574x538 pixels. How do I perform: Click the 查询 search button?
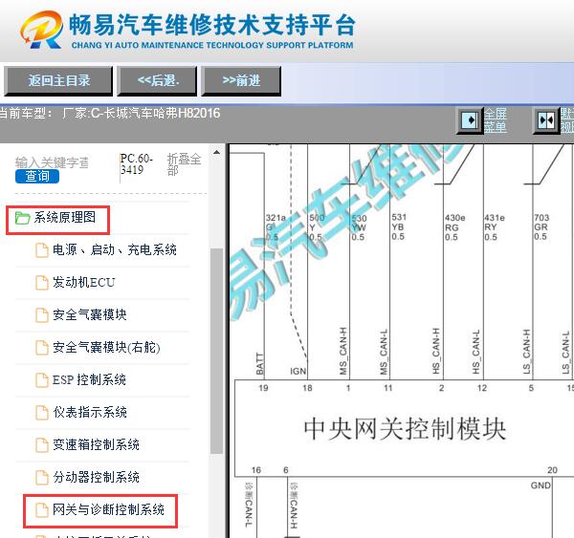coord(37,176)
